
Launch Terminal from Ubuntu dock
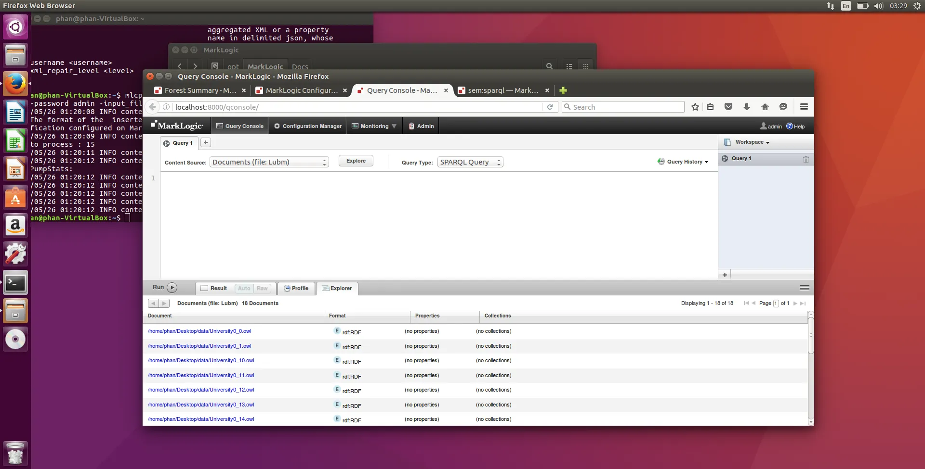(15, 283)
